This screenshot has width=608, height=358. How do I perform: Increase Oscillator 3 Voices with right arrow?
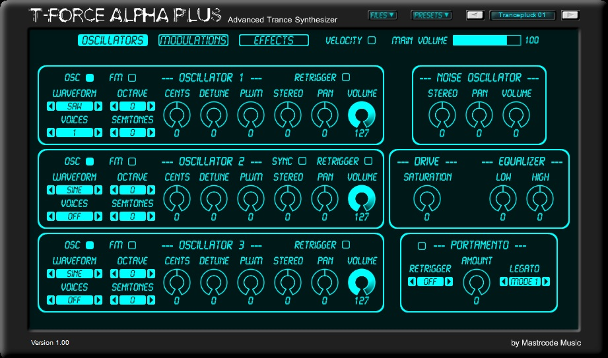(98, 300)
